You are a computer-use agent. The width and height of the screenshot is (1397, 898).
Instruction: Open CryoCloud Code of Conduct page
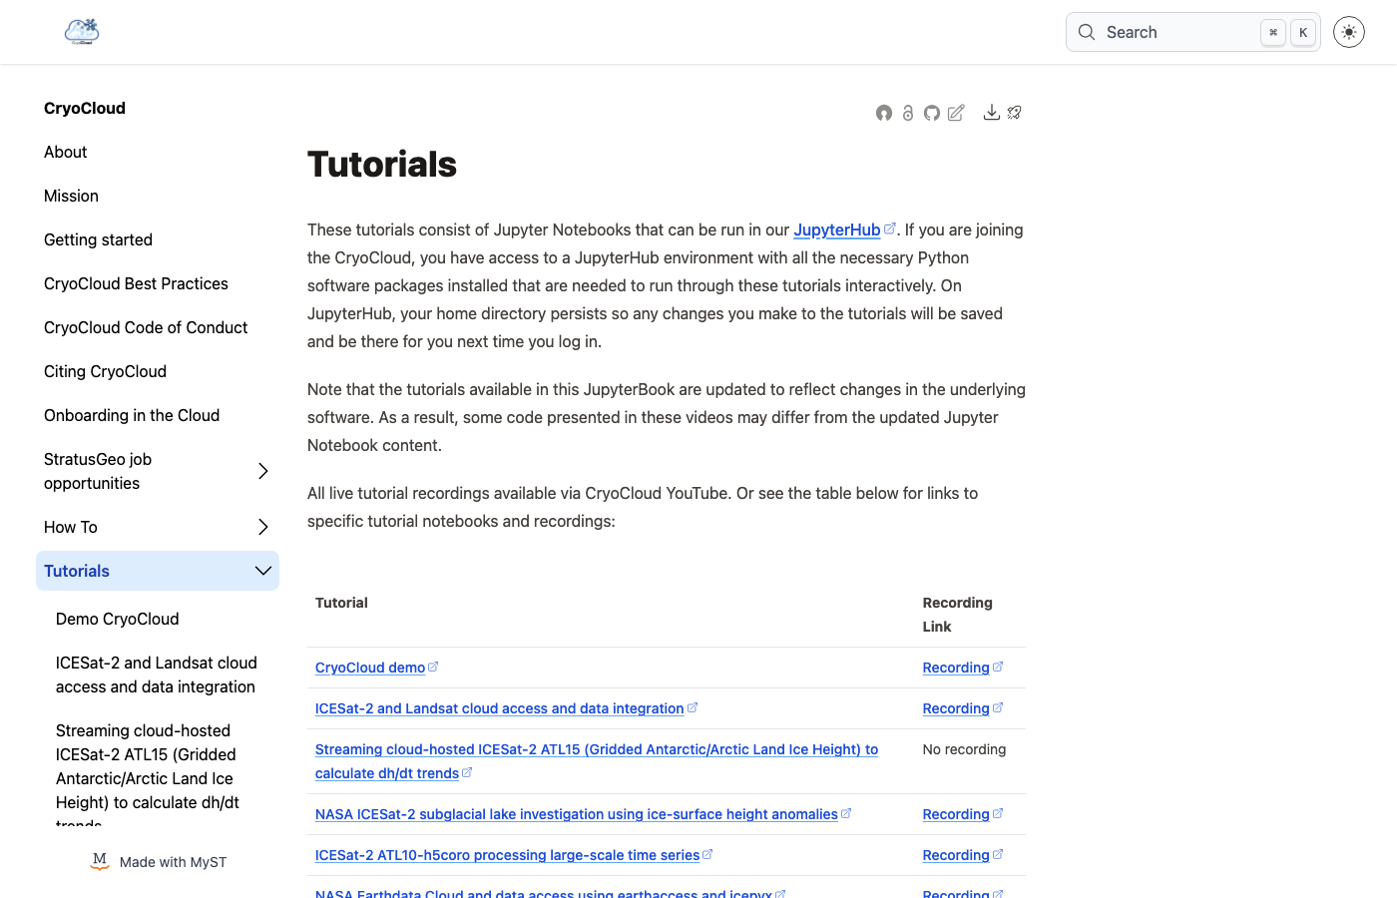point(146,327)
